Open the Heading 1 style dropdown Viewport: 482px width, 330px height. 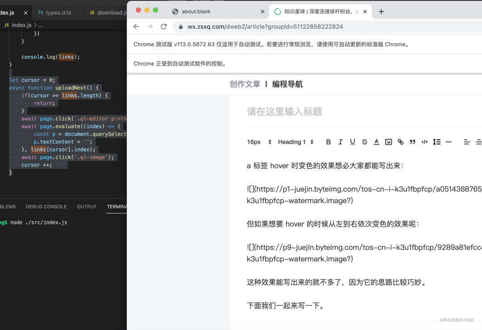[x=295, y=142]
